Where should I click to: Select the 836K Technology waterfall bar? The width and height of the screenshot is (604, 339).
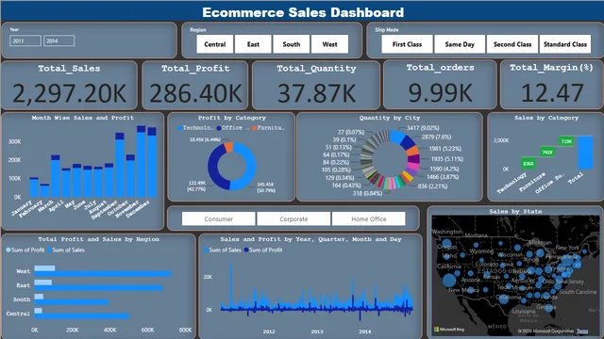tap(528, 163)
